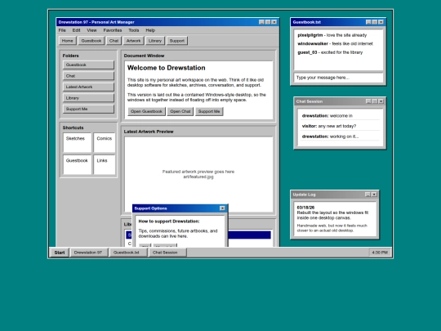The height and width of the screenshot is (331, 441).
Task: Maximize the Guestbook.txt window
Action: click(375, 22)
